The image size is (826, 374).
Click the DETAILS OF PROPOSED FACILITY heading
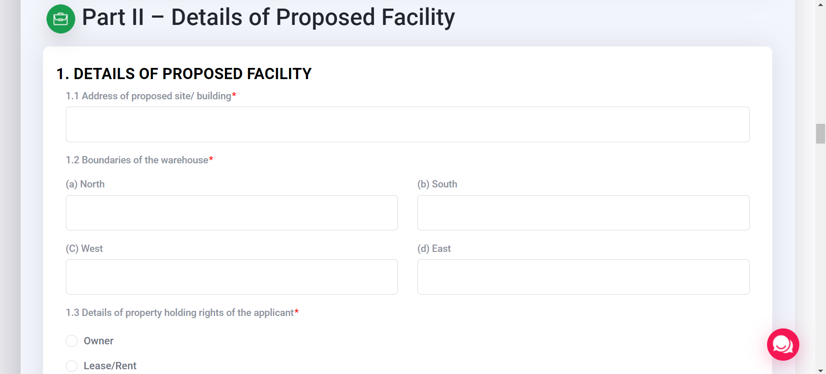184,74
